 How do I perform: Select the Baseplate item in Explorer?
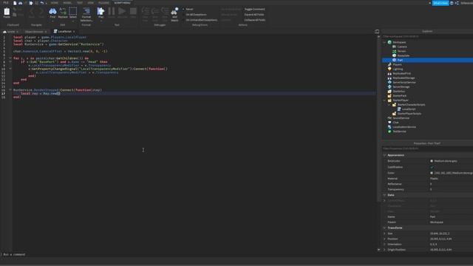(x=404, y=55)
